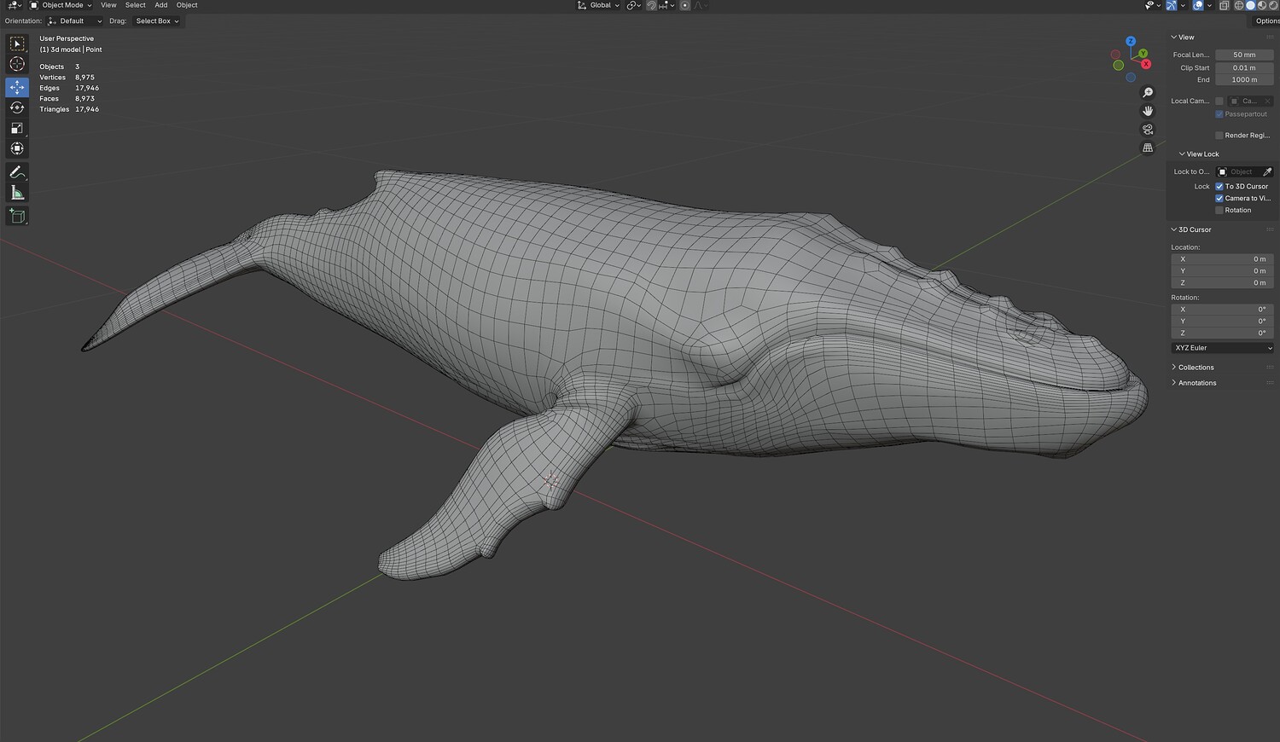This screenshot has height=742, width=1280.
Task: Click the clip End 1000 m field
Action: [x=1244, y=80]
